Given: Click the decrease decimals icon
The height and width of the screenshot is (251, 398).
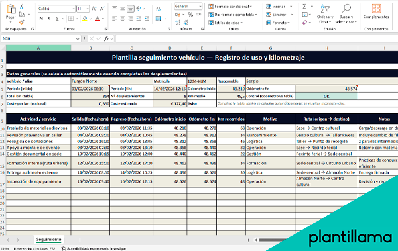Looking at the screenshot, I should click(x=186, y=23).
